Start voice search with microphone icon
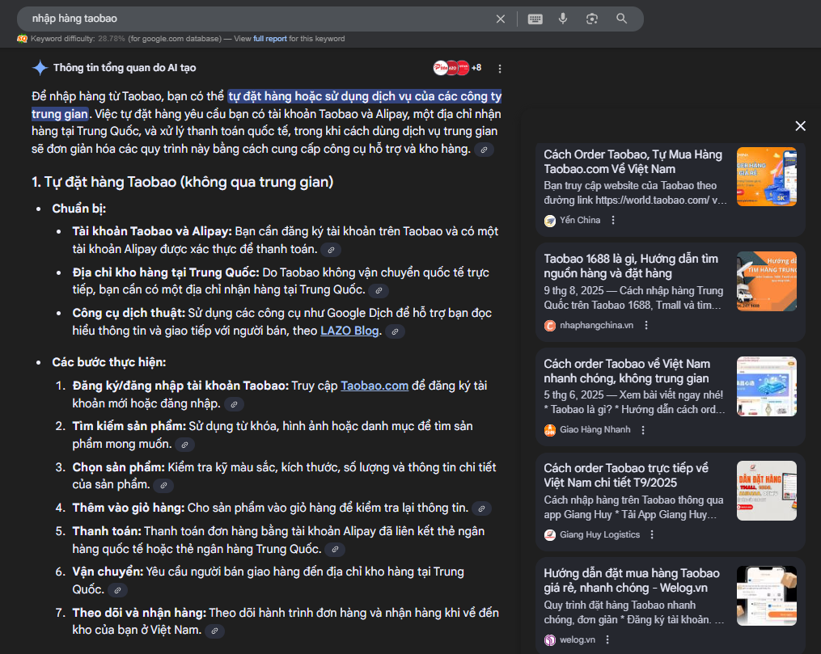This screenshot has width=821, height=654. [563, 19]
